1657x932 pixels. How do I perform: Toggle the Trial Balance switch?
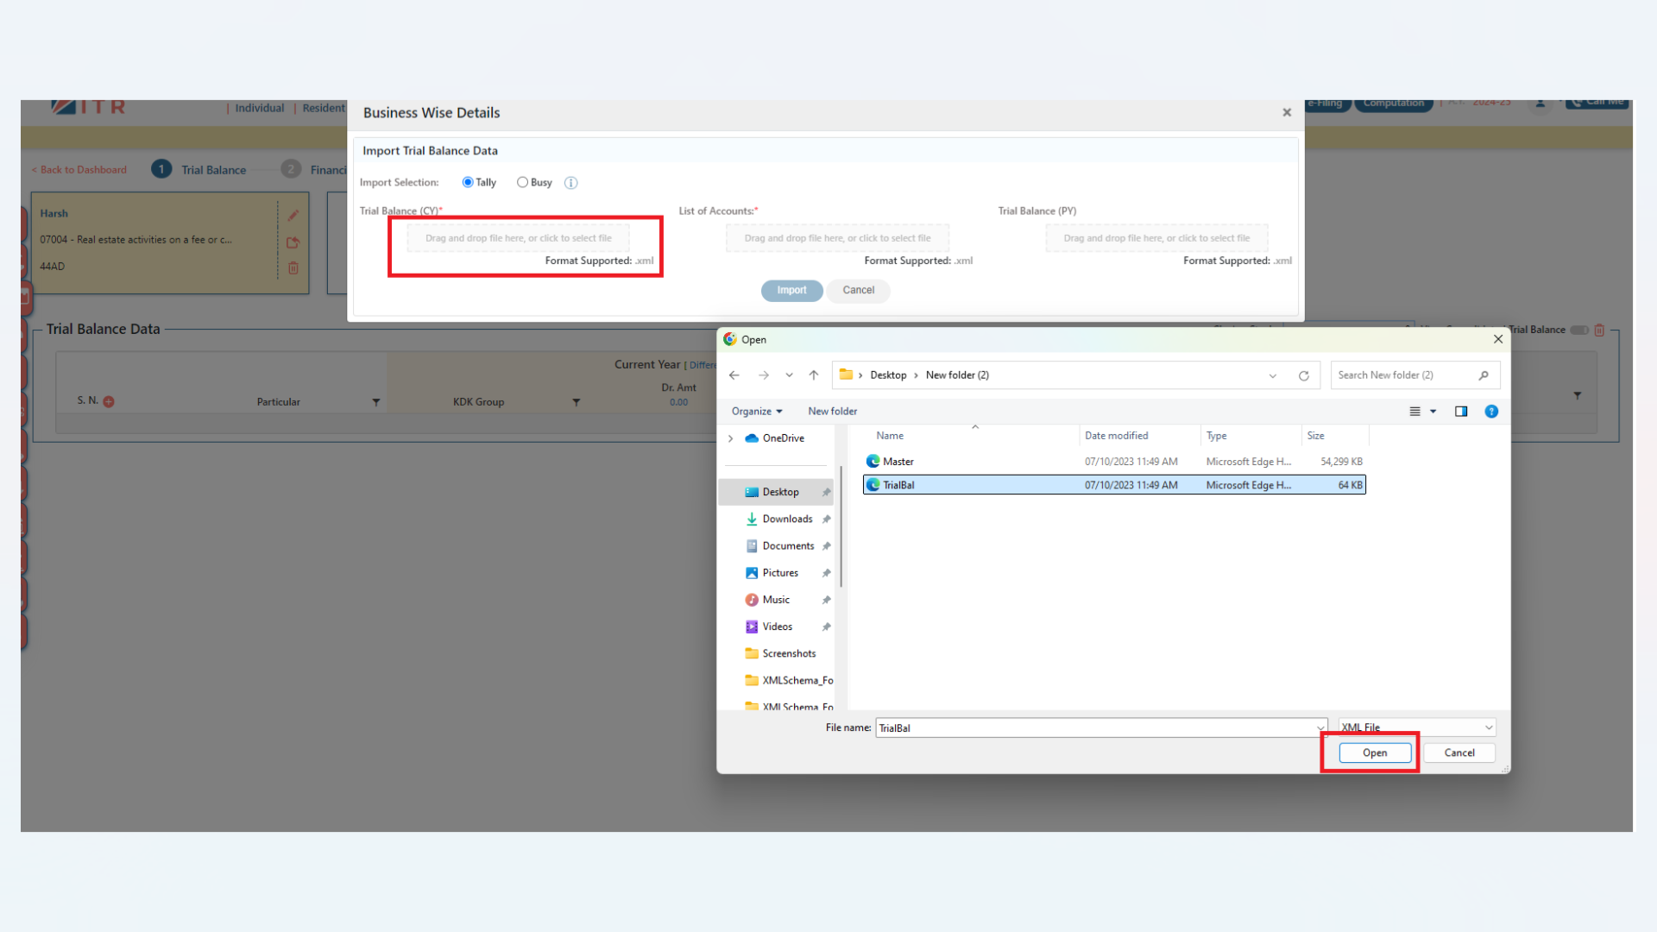(1579, 331)
